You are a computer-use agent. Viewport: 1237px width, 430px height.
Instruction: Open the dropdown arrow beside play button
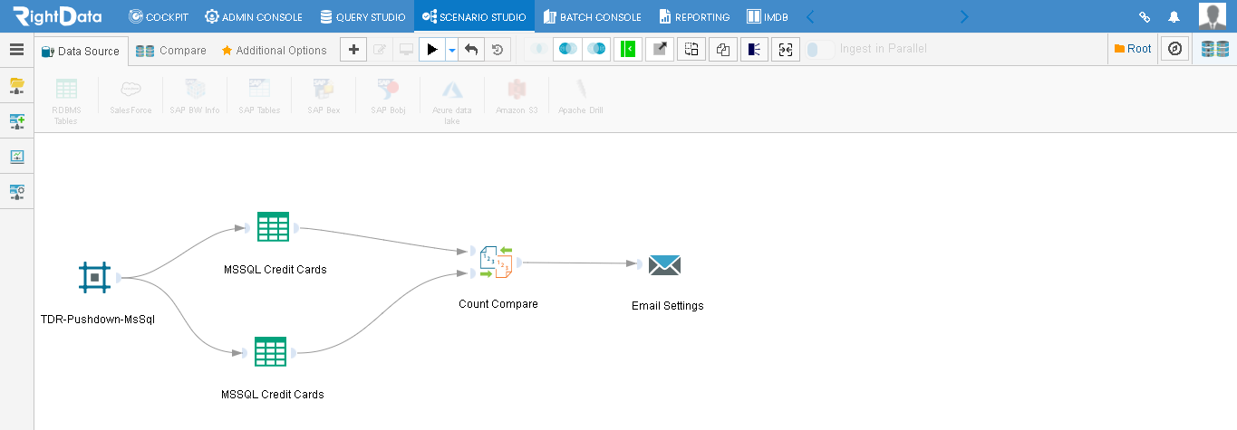click(x=451, y=50)
